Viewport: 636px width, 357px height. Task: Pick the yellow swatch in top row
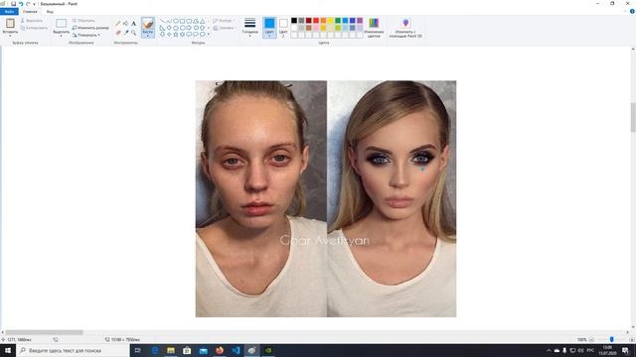(331, 21)
